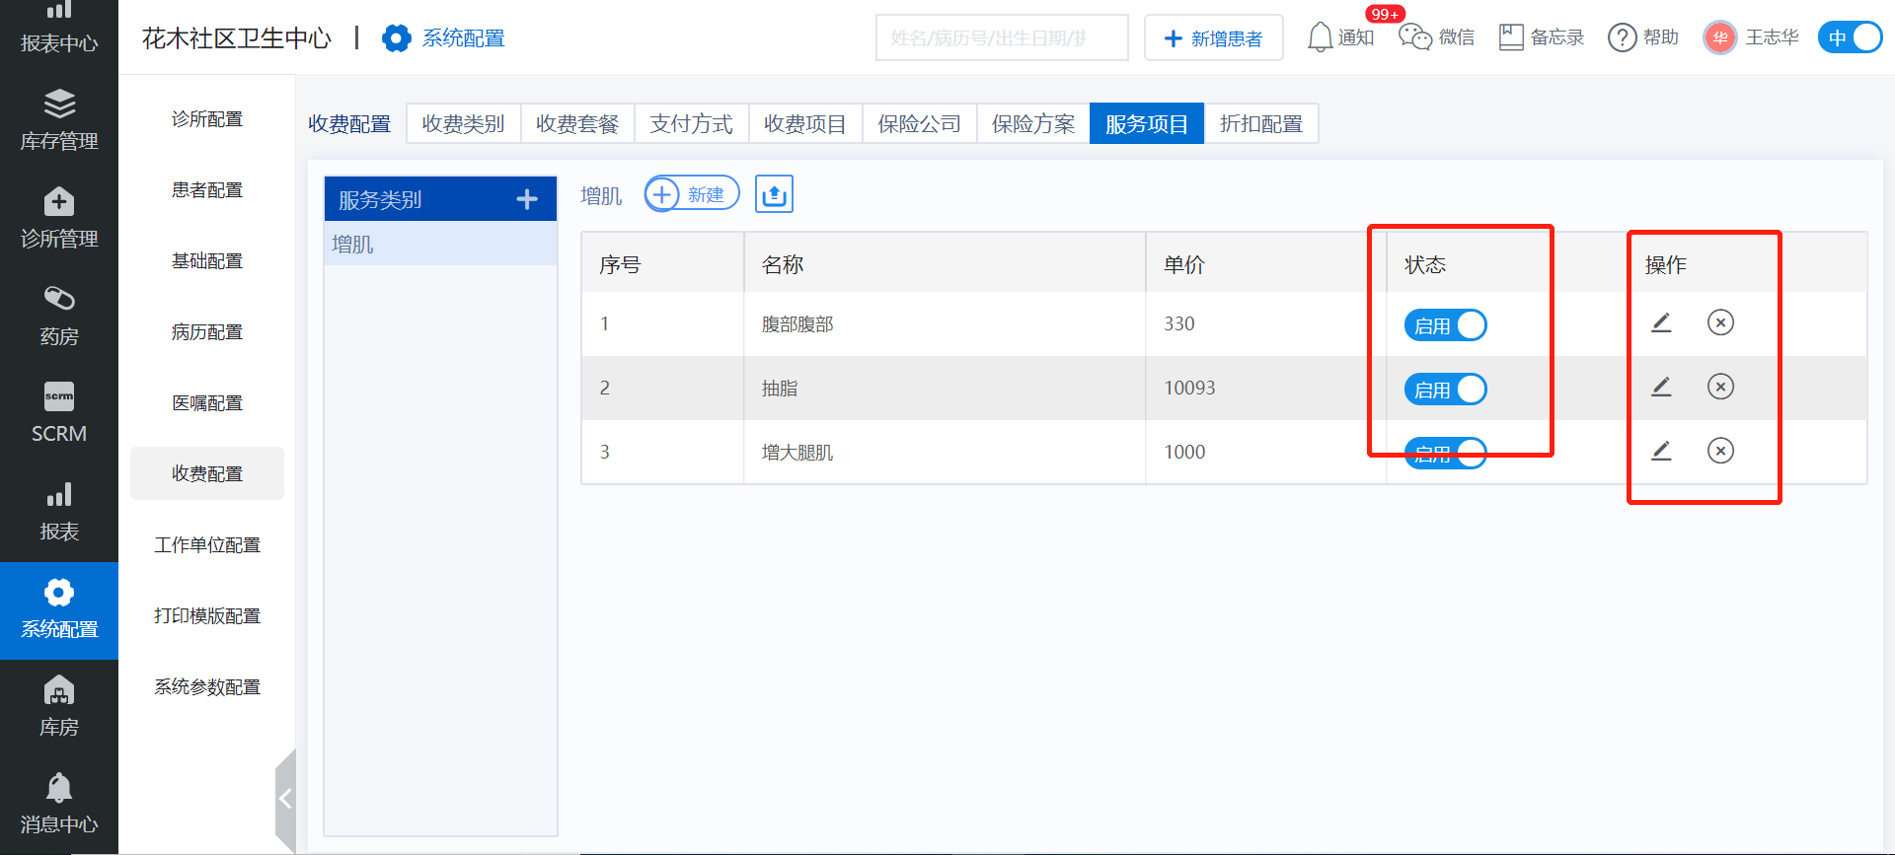Viewport: 1895px width, 855px height.
Task: Open the SCRM module
Action: (59, 415)
